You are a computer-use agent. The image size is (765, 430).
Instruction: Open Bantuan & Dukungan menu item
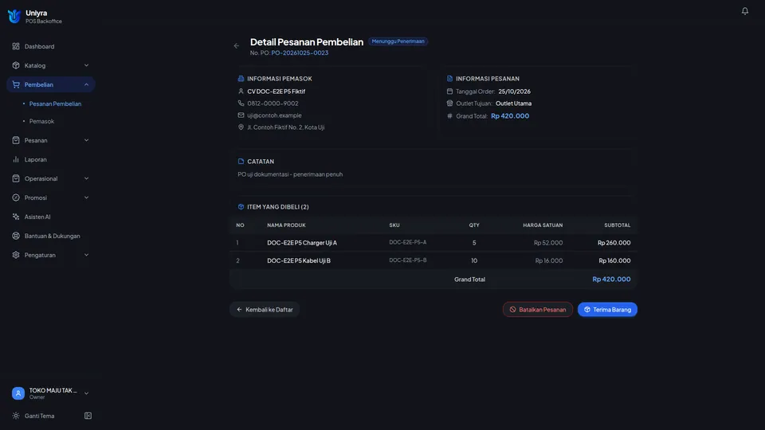pos(51,236)
